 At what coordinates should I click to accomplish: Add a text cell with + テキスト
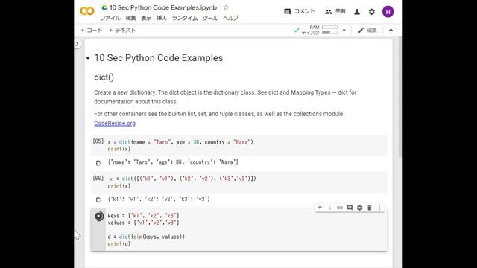click(122, 30)
